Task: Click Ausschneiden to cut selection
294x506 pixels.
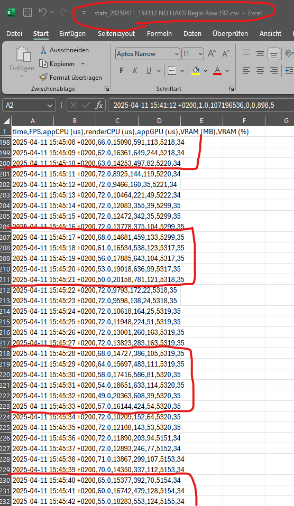Action: [64, 50]
